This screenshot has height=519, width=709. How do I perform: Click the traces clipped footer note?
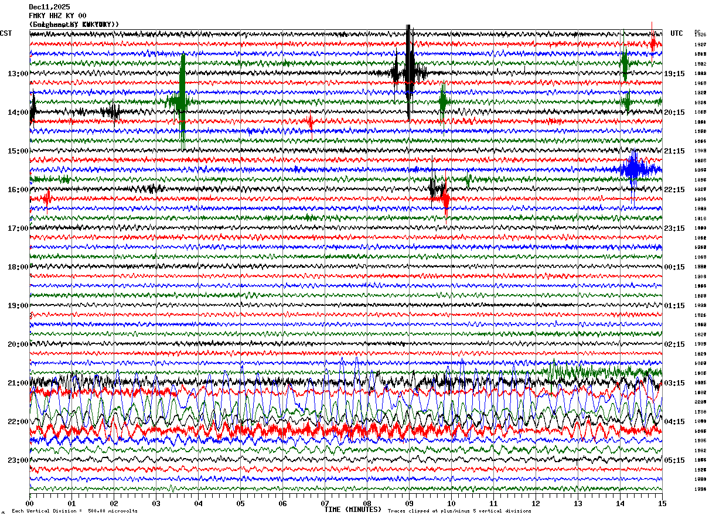[459, 511]
